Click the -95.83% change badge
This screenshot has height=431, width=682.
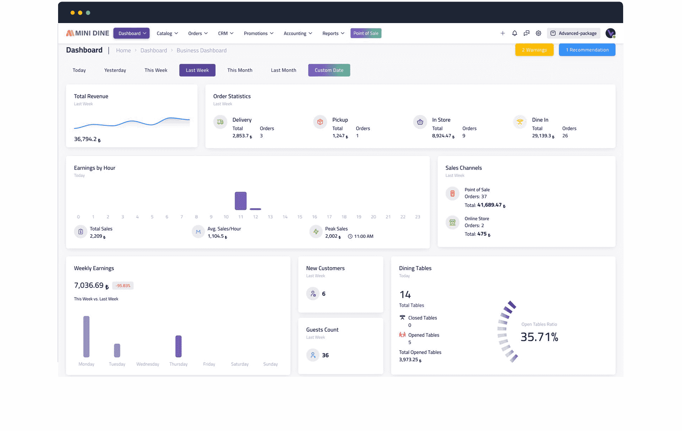123,286
